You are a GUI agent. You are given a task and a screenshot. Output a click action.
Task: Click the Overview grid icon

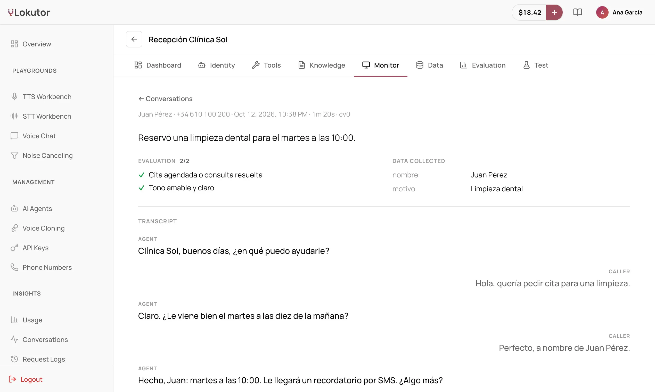pos(14,44)
